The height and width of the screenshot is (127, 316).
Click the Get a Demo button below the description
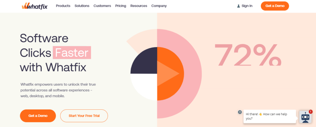[x=38, y=116]
